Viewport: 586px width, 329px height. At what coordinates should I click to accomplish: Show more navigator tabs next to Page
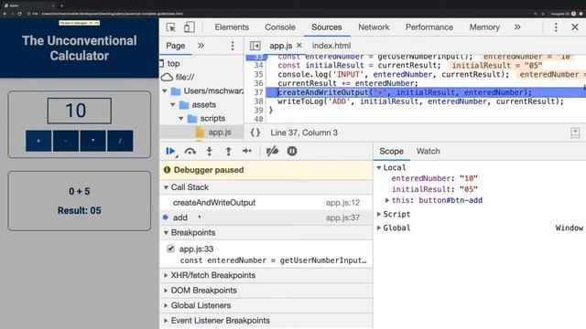pyautogui.click(x=201, y=46)
